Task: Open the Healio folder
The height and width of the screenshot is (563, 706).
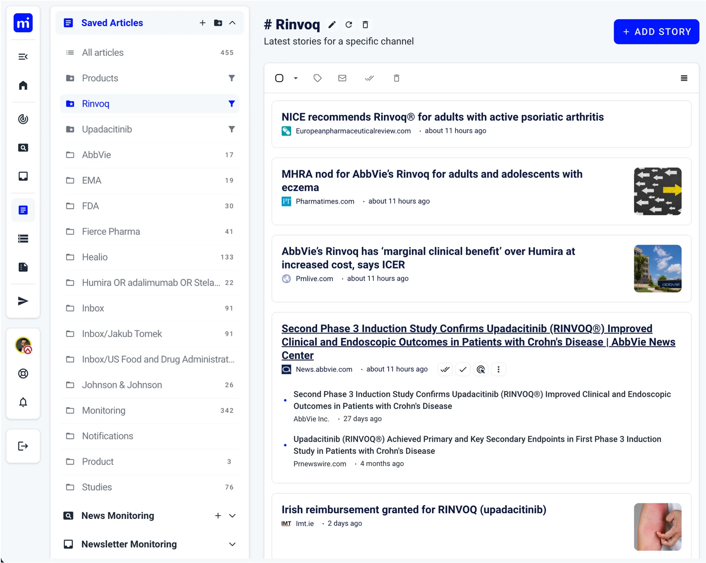Action: (150, 257)
